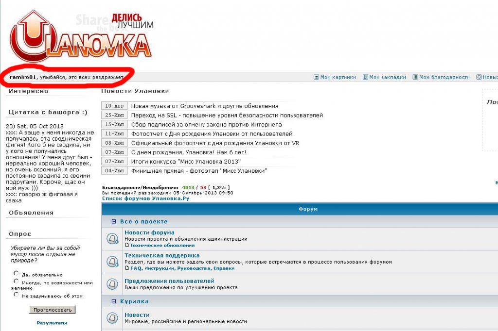The width and height of the screenshot is (498, 331).
Task: Open the news about Переход на SSL
Action: tap(227, 116)
